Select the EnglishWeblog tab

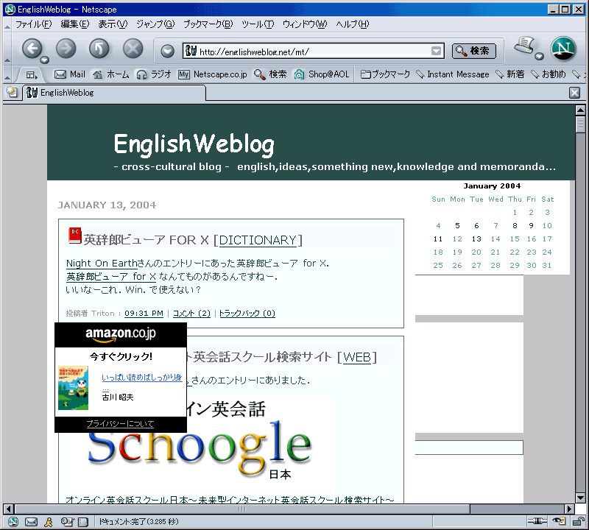click(x=114, y=93)
